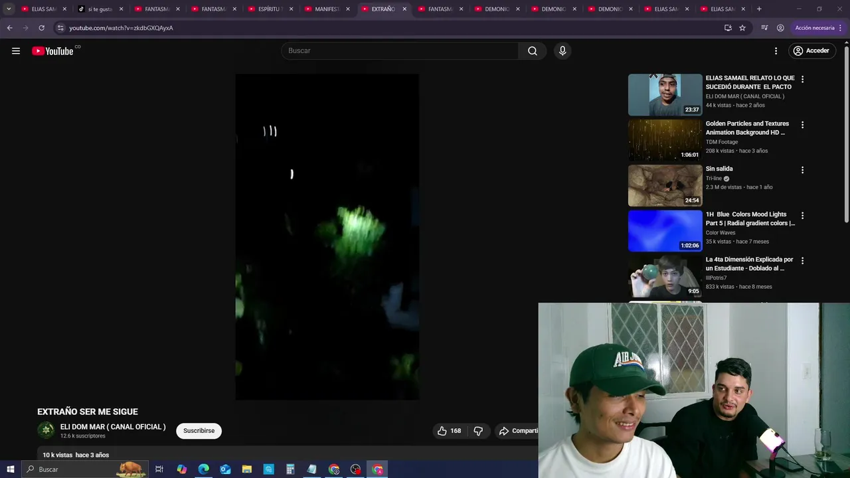This screenshot has width=850, height=478.
Task: Click the Chrome address bar URL
Action: 121,28
